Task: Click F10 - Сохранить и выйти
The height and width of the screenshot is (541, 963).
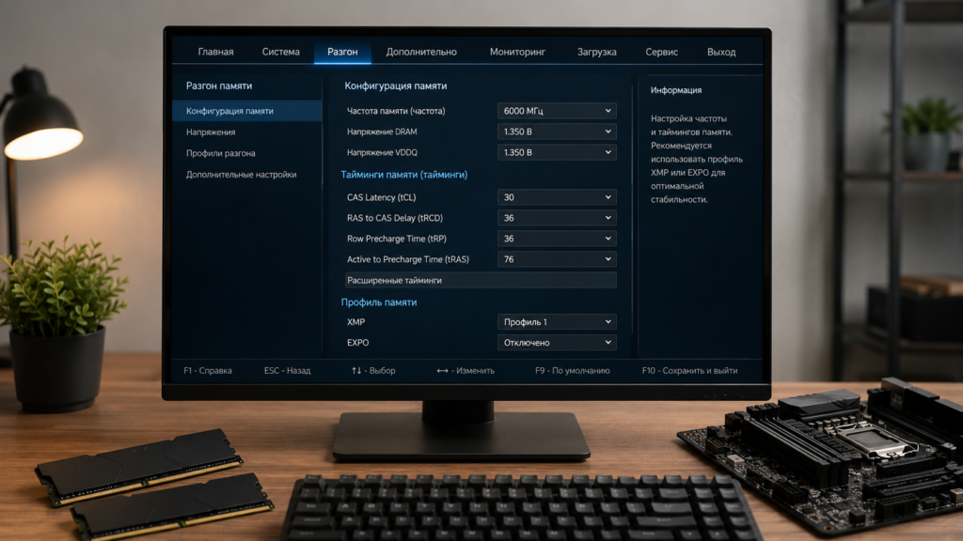Action: tap(689, 370)
